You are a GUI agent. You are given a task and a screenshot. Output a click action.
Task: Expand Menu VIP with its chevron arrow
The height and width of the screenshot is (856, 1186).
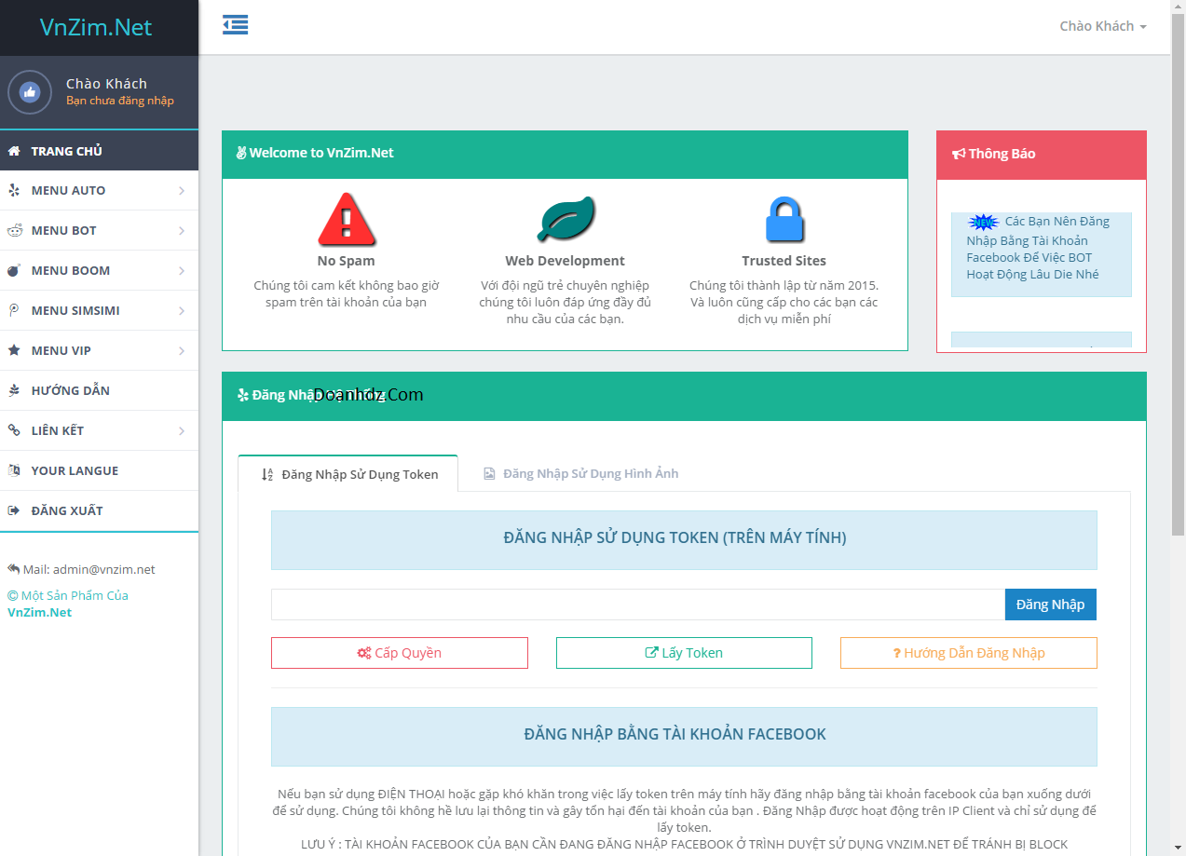click(182, 351)
